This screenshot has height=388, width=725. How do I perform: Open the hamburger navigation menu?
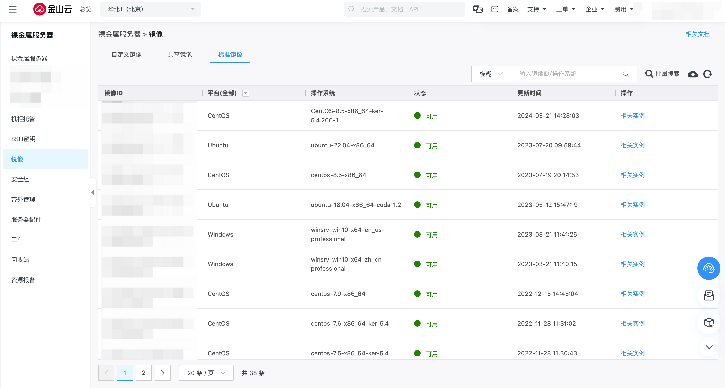pyautogui.click(x=13, y=9)
